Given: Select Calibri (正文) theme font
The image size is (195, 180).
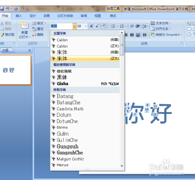Looking at the screenshot, I should (x=85, y=46).
